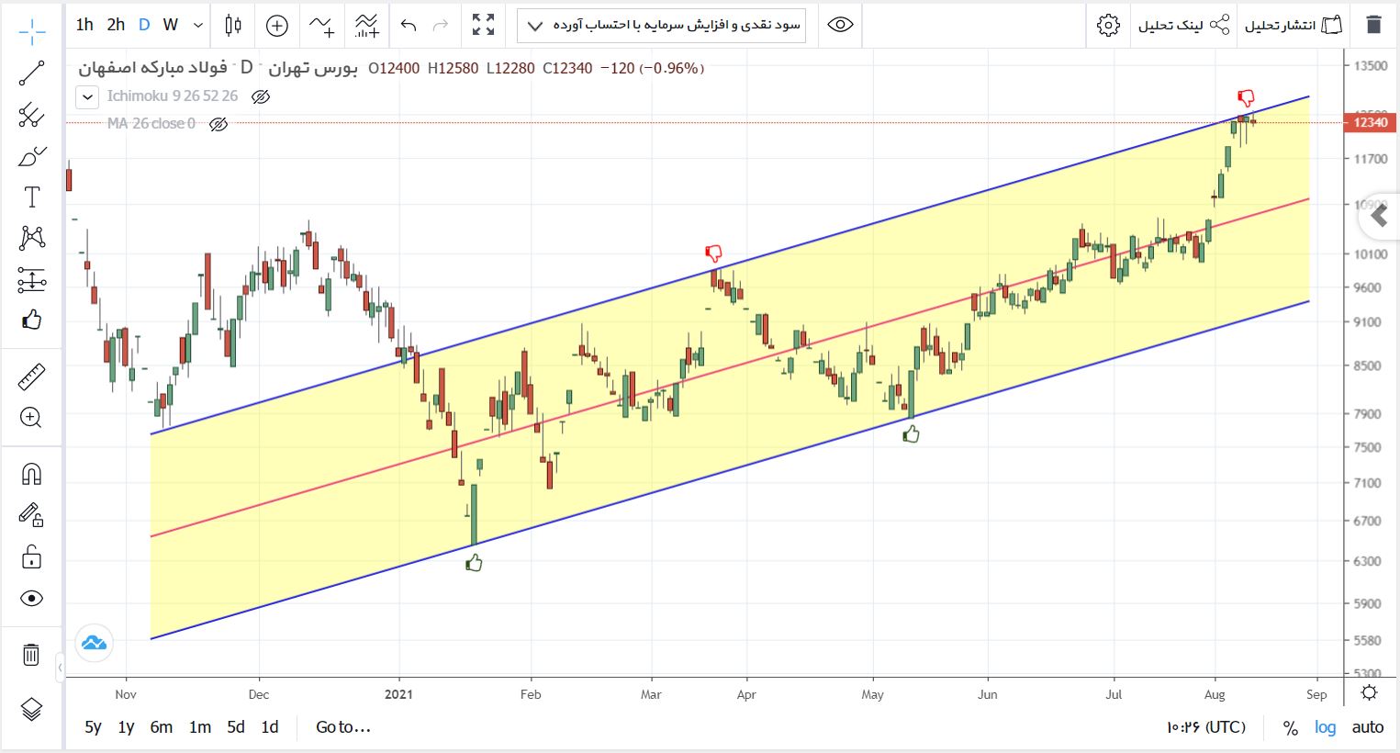Open chart settings gear icon

click(x=1109, y=25)
